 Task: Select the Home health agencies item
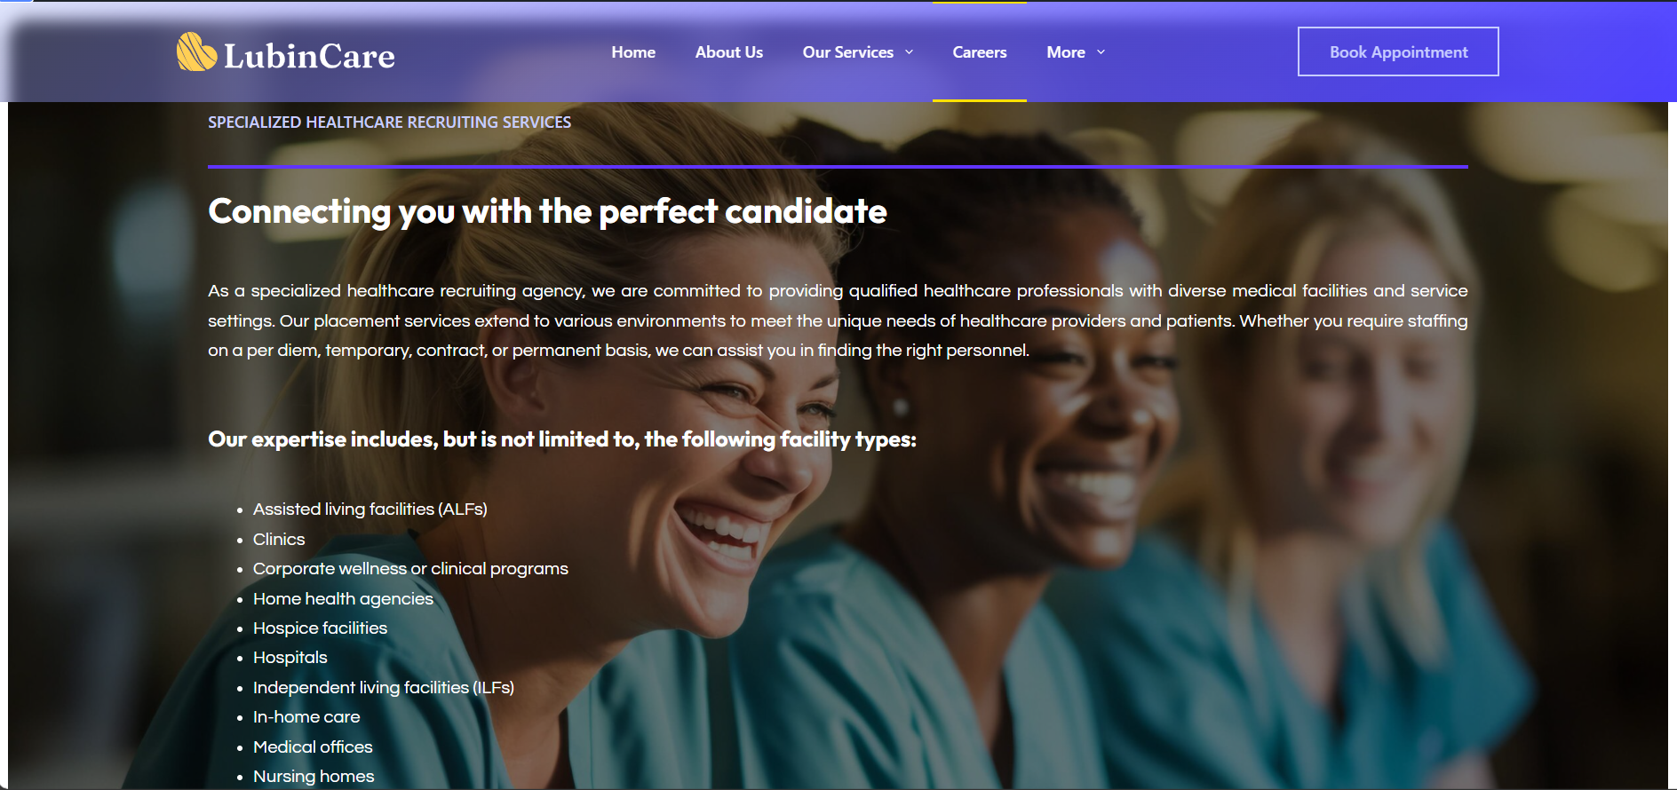[343, 599]
